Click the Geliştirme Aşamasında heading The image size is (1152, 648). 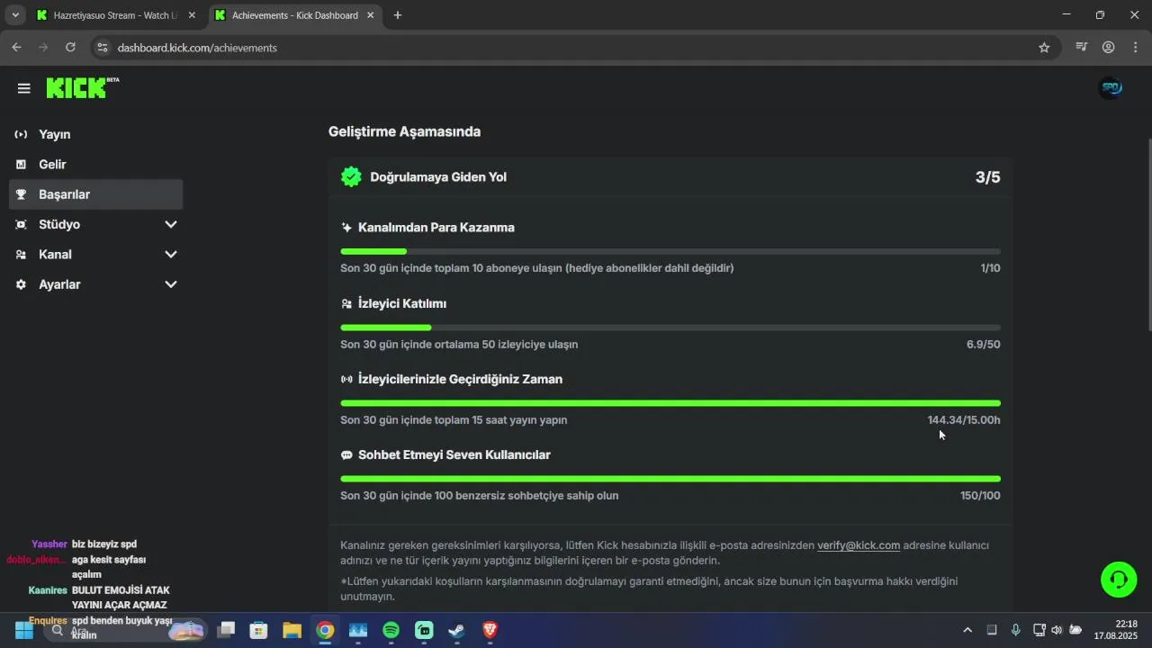point(404,131)
